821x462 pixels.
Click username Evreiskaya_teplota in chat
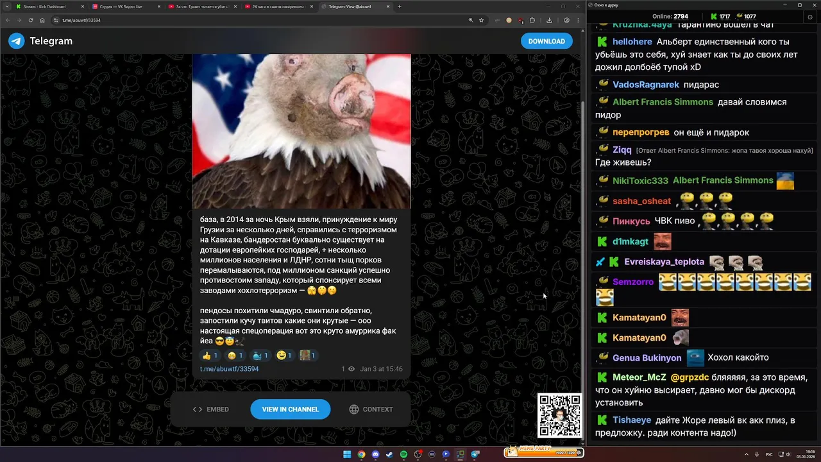pos(664,262)
